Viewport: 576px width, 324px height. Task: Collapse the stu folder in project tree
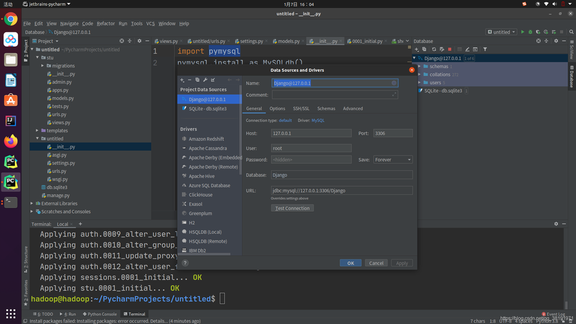(x=38, y=57)
